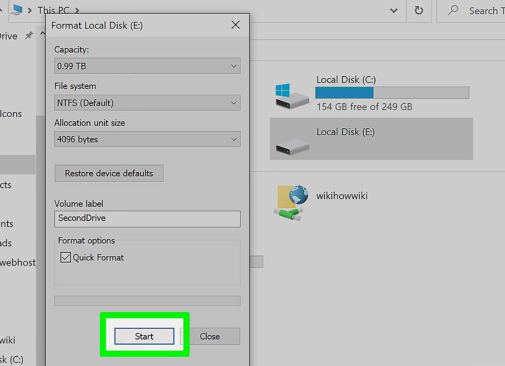Viewport: 505px width, 366px height.
Task: Toggle the Quick Format checkbox
Action: click(66, 258)
